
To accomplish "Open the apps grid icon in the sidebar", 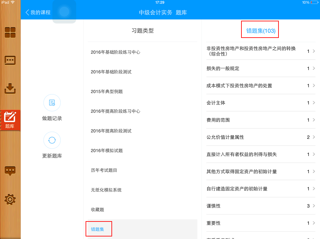I will pos(10,32).
